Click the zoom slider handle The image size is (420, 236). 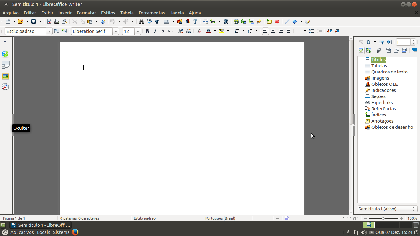[x=383, y=218]
